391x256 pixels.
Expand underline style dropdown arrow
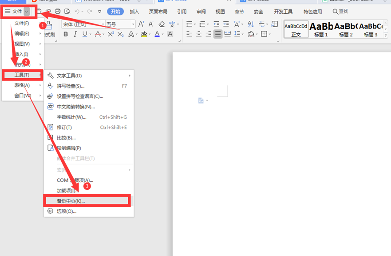pyautogui.click(x=90, y=35)
